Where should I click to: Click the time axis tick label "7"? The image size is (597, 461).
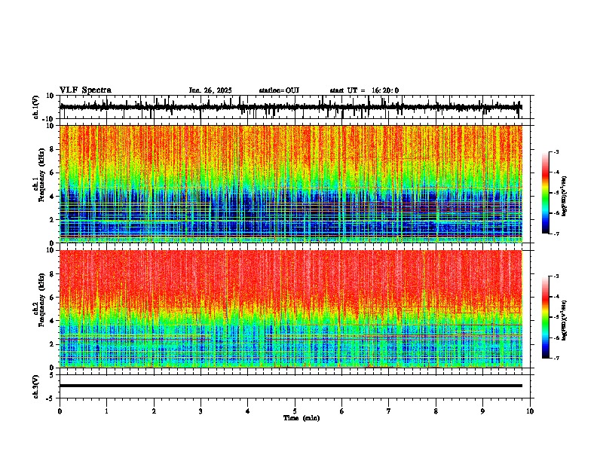point(389,411)
